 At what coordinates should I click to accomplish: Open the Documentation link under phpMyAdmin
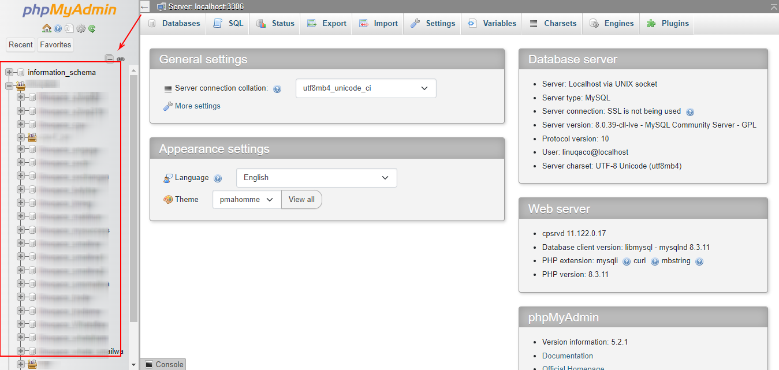(x=568, y=356)
